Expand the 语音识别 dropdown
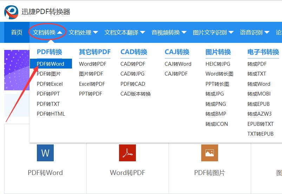This screenshot has height=194, width=282. coord(255,32)
